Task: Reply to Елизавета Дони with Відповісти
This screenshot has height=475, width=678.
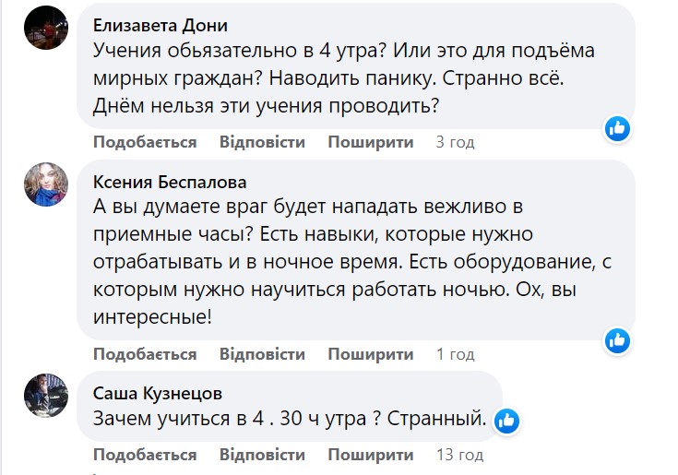Action: click(x=262, y=143)
